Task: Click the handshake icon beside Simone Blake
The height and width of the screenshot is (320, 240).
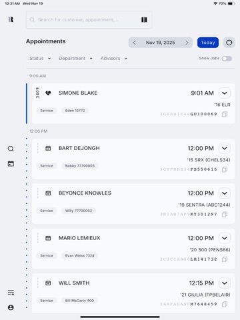Action: click(x=48, y=93)
